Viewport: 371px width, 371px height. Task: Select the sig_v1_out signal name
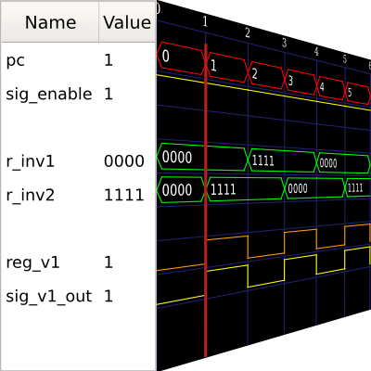[49, 297]
